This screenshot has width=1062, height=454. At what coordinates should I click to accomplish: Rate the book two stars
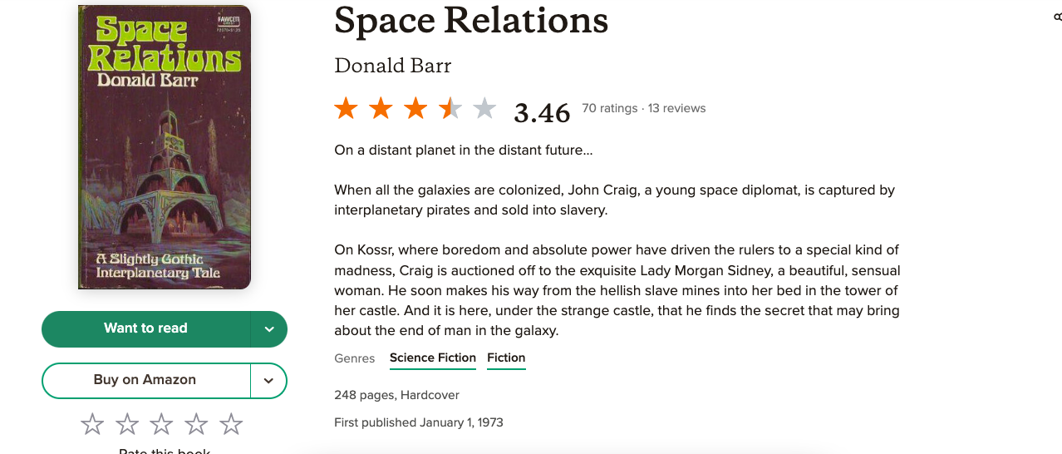tap(127, 425)
